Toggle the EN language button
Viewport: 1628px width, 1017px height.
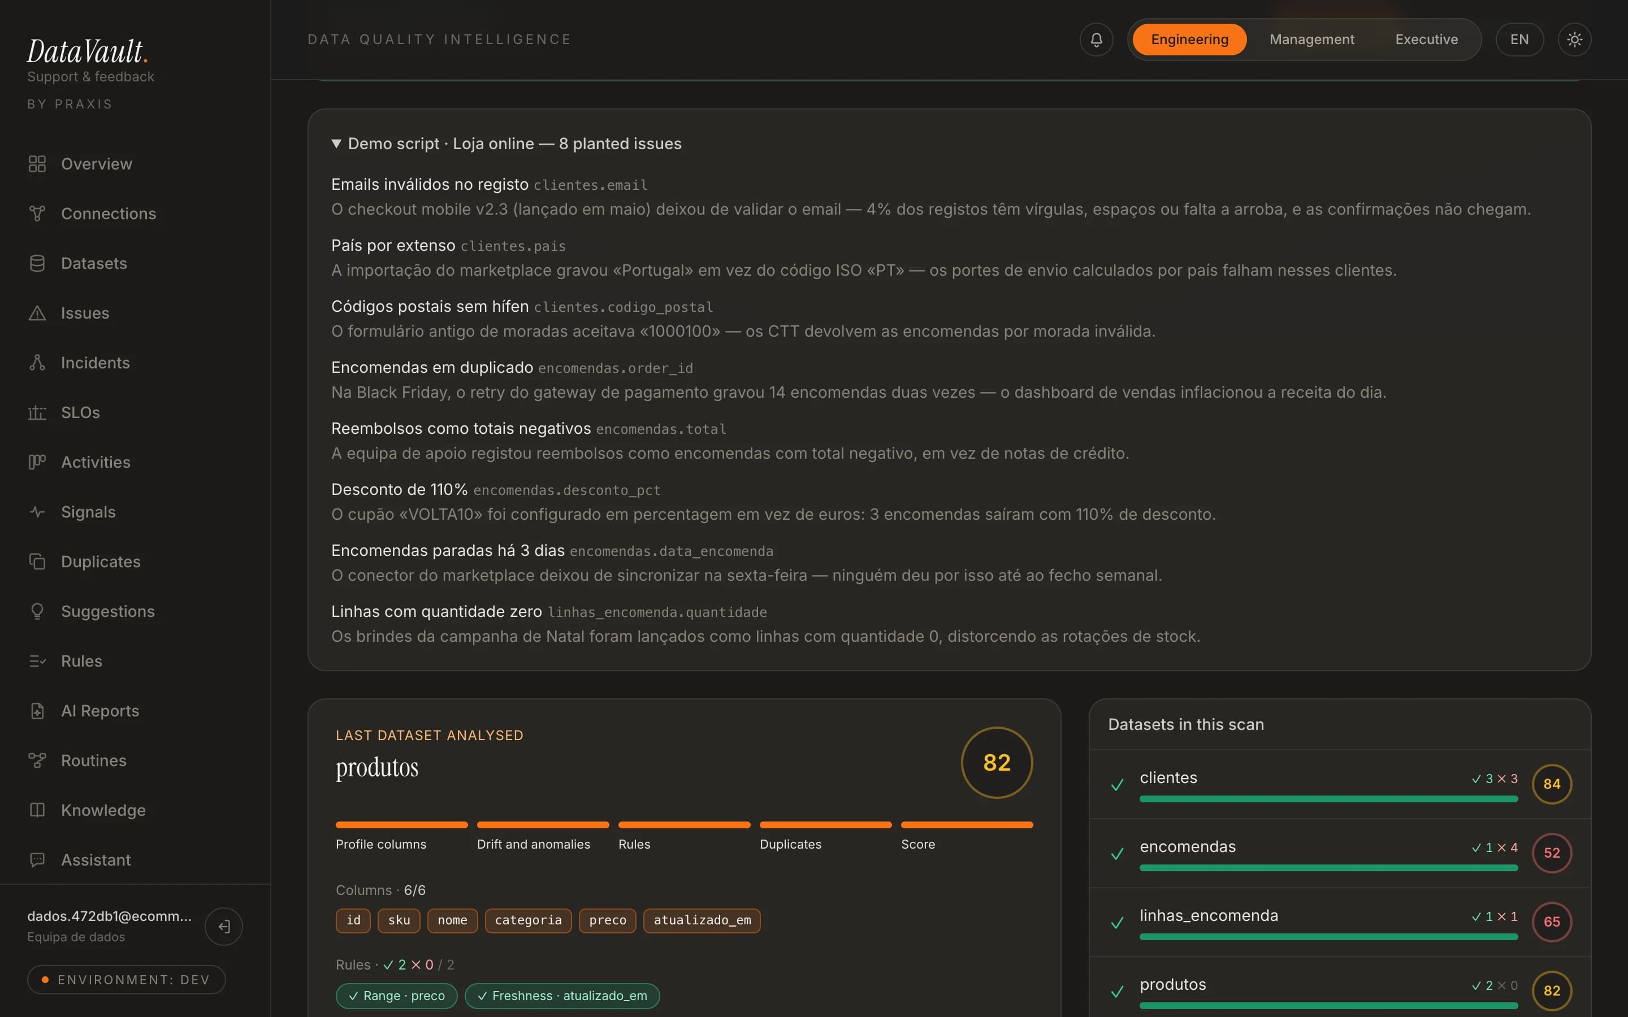(x=1519, y=40)
